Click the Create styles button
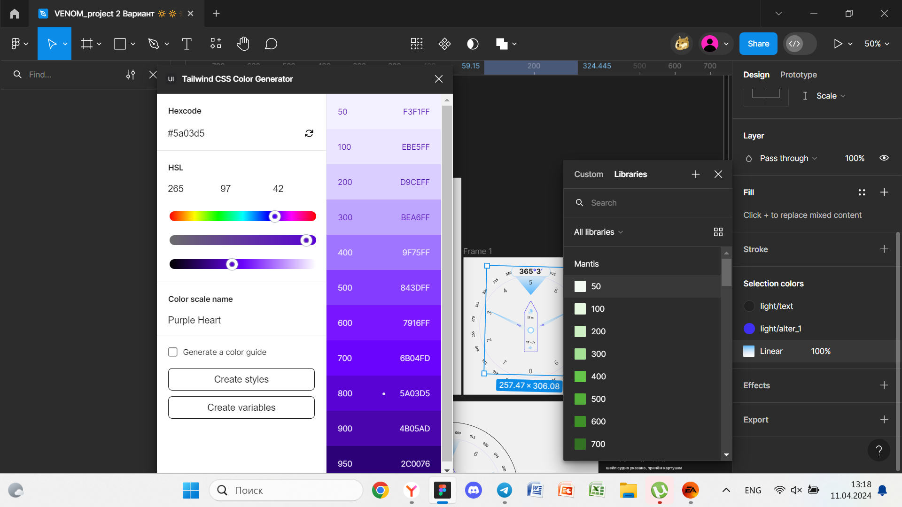The image size is (902, 507). click(241, 379)
